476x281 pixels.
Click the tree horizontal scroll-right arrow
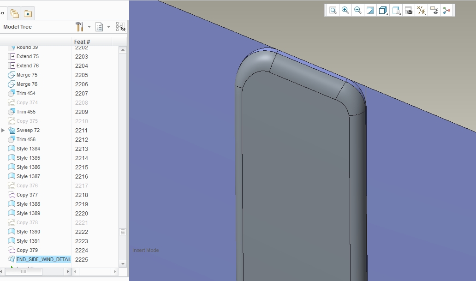[68, 272]
